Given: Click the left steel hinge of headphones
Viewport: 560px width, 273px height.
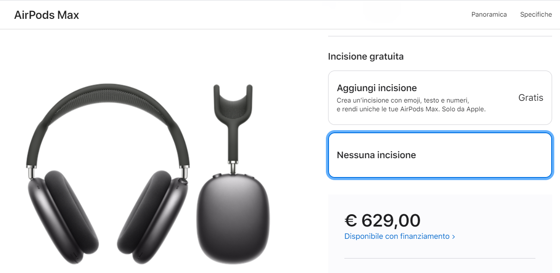Looking at the screenshot, I should point(30,172).
